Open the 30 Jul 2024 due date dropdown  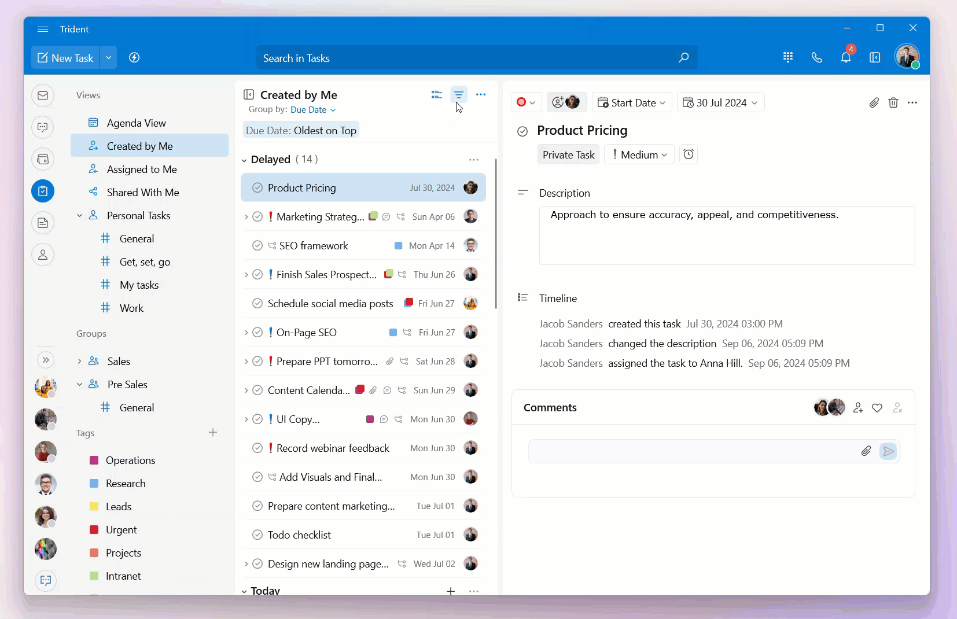pyautogui.click(x=720, y=102)
